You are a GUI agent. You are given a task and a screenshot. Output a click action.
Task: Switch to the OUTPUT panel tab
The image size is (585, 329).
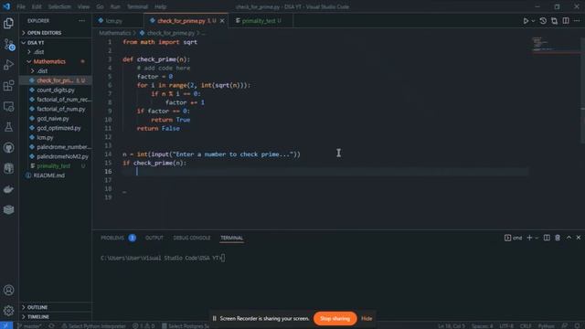[x=154, y=238]
